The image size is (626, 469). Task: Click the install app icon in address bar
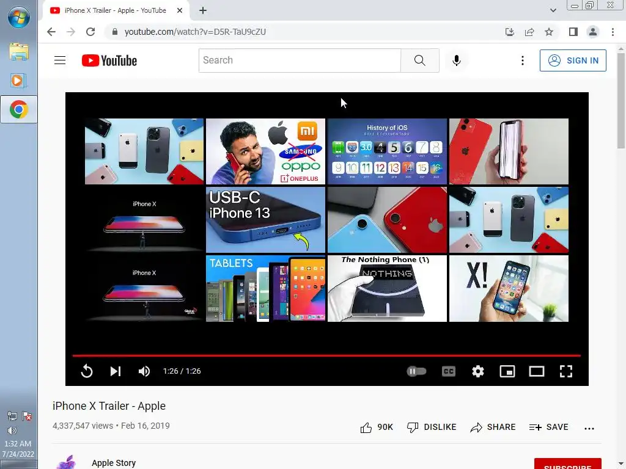(x=509, y=32)
